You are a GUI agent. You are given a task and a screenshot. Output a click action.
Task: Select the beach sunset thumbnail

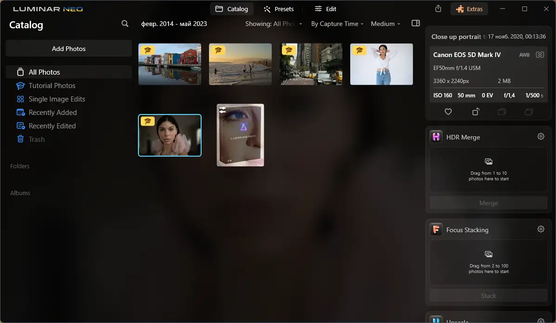click(241, 64)
